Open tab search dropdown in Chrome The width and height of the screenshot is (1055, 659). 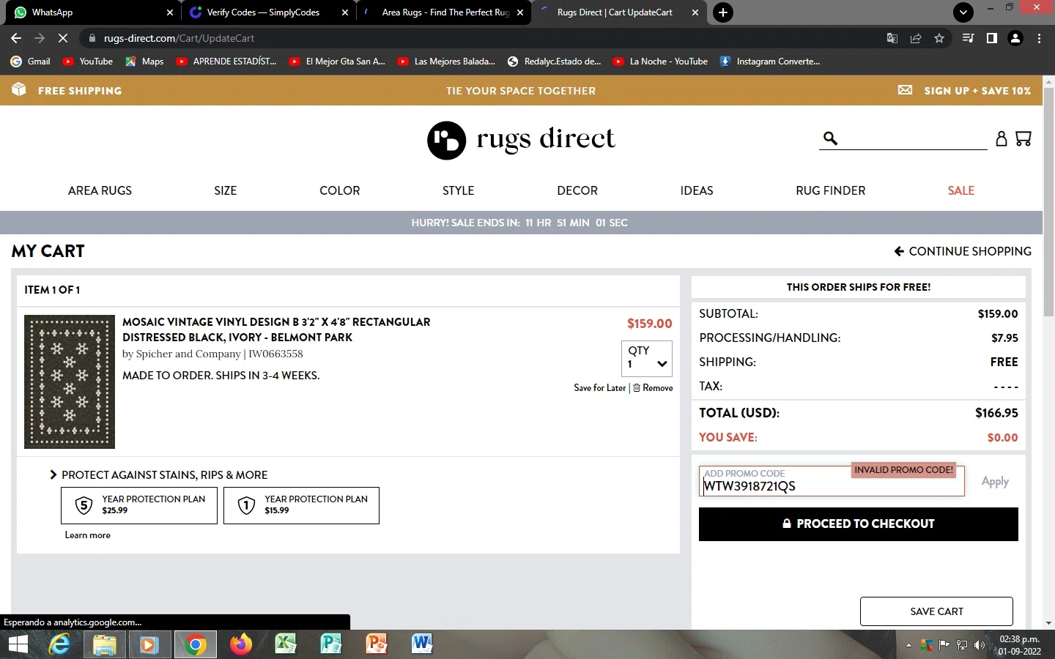tap(963, 12)
